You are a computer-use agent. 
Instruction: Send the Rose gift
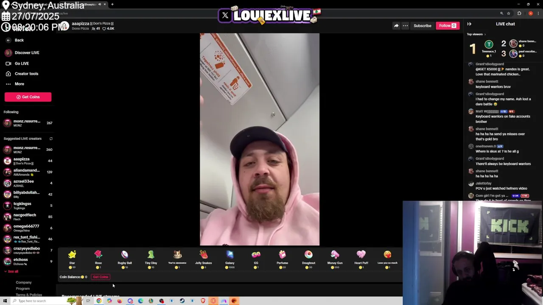pyautogui.click(x=98, y=259)
